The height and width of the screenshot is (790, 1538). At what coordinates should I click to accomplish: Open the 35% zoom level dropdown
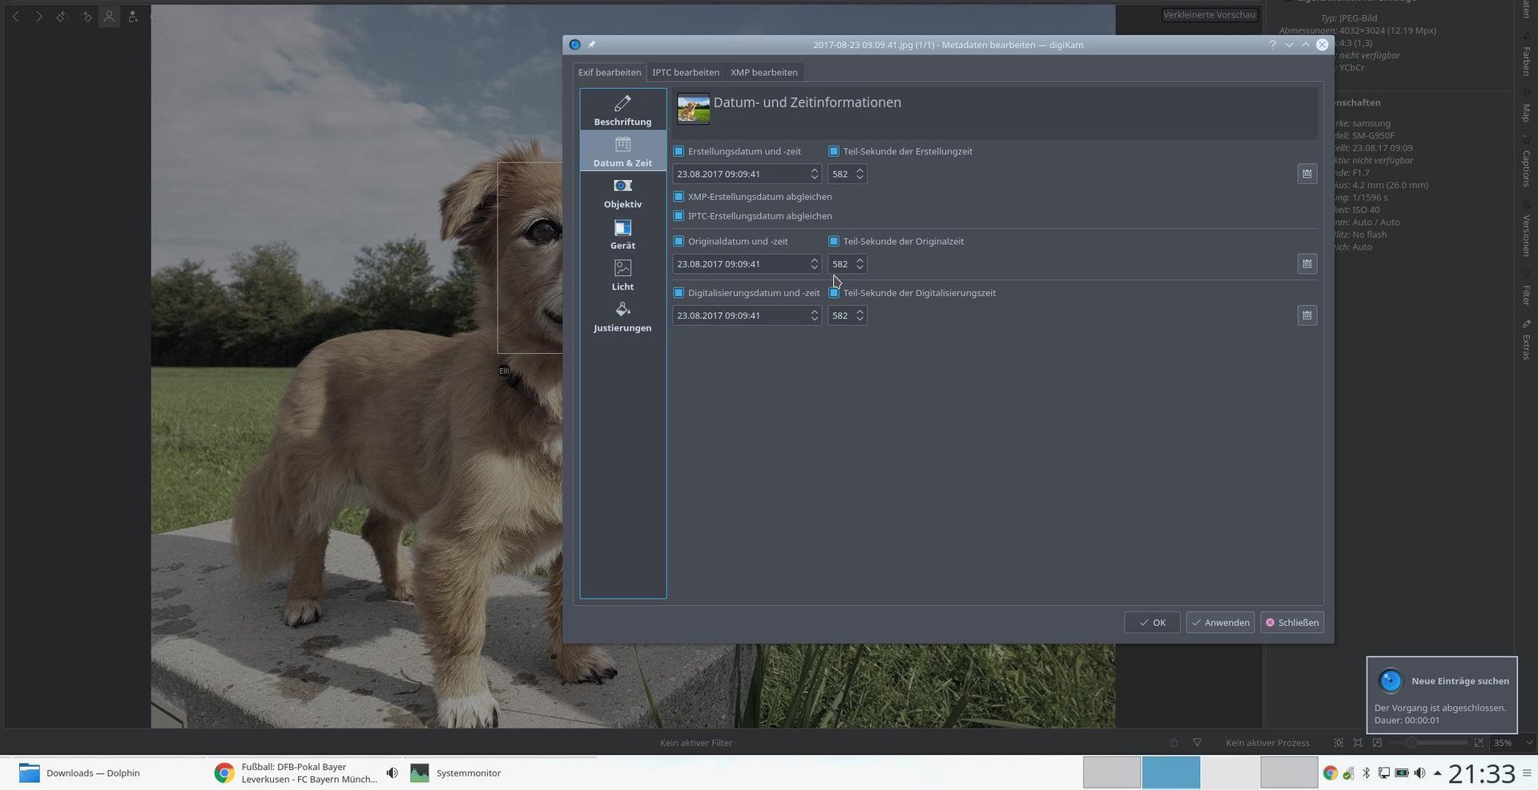(1512, 743)
